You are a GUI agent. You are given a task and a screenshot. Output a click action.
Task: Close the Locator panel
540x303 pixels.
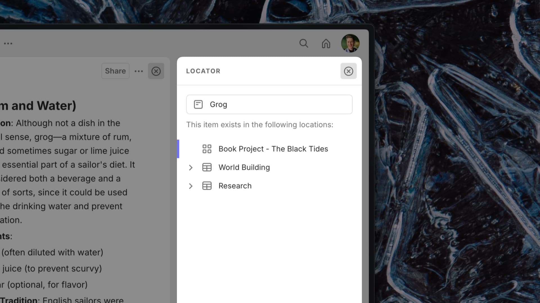tap(348, 71)
